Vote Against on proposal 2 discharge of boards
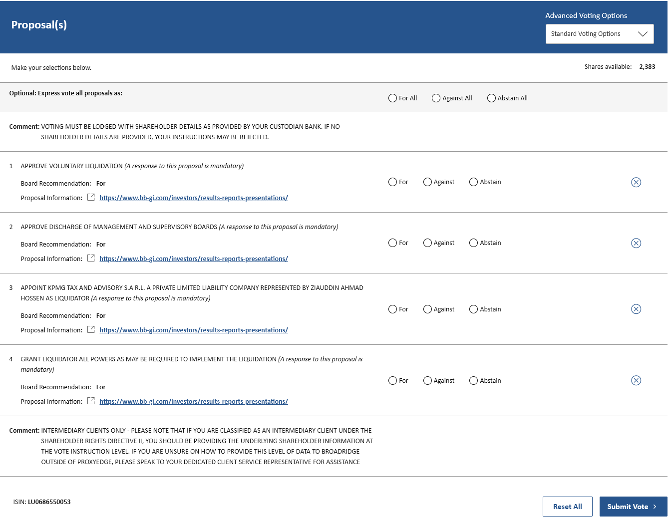This screenshot has width=671, height=523. pos(427,243)
